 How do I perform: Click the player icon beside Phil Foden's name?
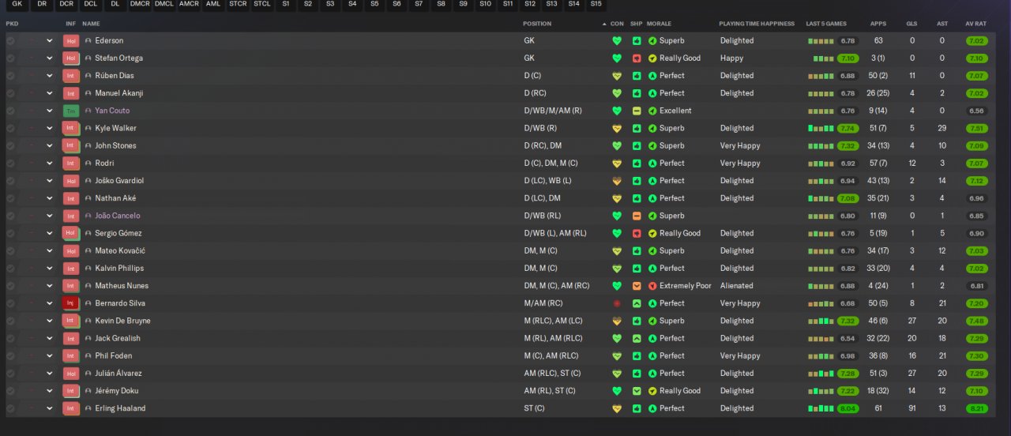(88, 356)
